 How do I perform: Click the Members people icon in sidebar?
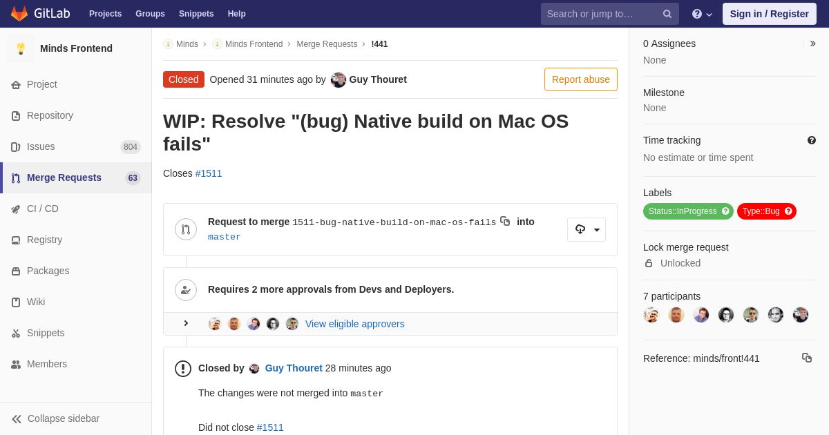pos(16,365)
